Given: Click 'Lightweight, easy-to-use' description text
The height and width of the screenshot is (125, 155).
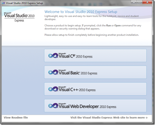Looking at the screenshot, I should pyautogui.click(x=92, y=18).
